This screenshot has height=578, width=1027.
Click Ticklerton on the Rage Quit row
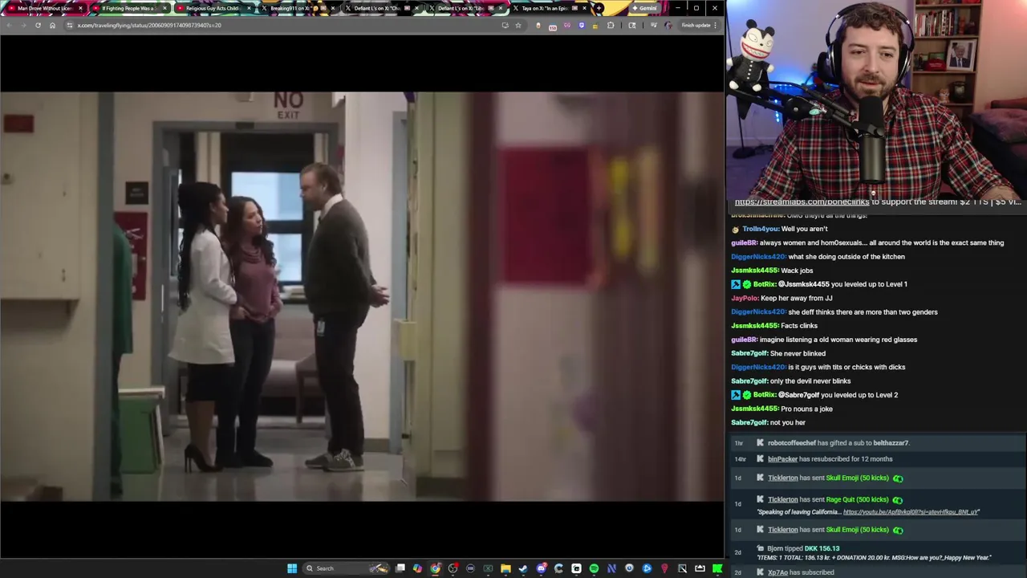pos(782,499)
